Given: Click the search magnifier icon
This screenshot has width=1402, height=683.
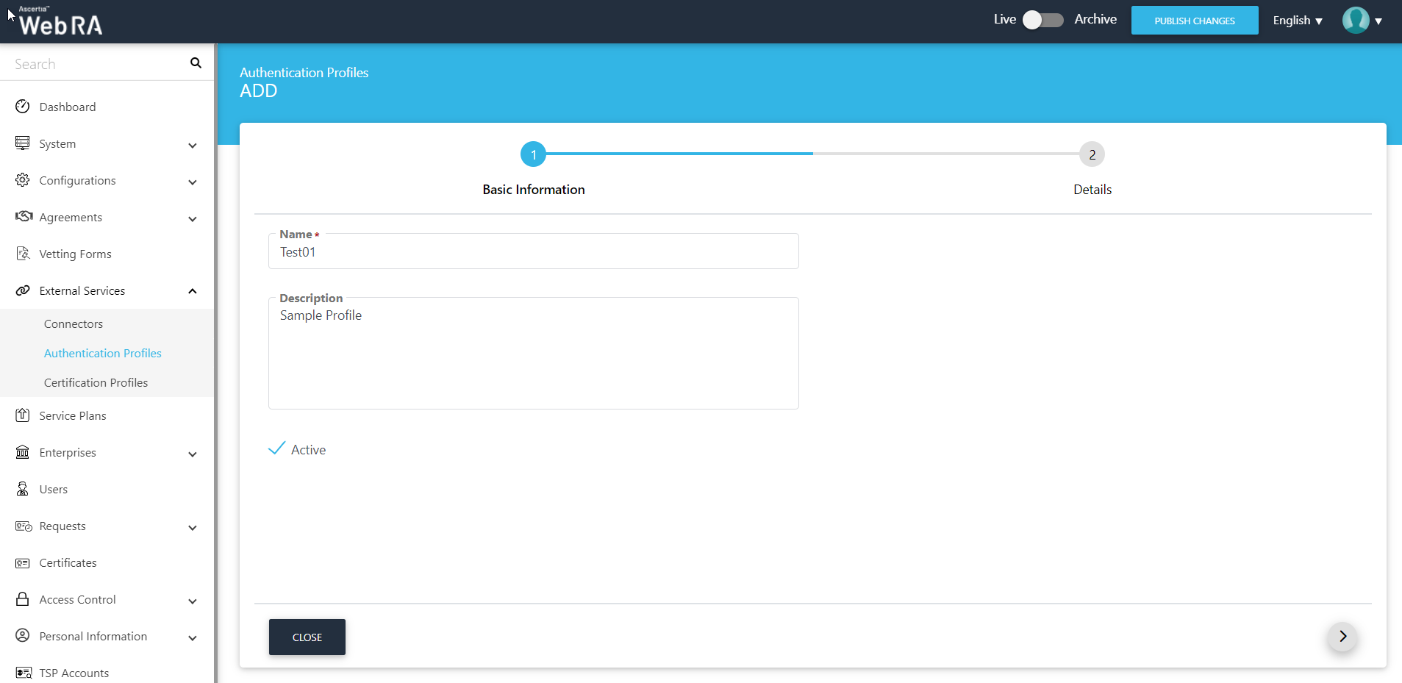Looking at the screenshot, I should (196, 63).
